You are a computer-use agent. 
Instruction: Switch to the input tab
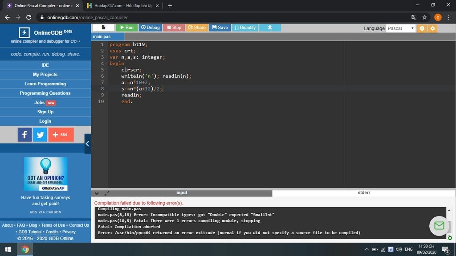click(182, 193)
